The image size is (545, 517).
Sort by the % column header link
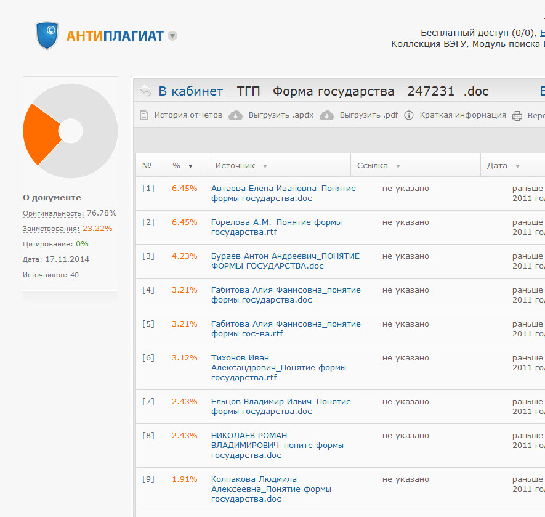[x=176, y=166]
